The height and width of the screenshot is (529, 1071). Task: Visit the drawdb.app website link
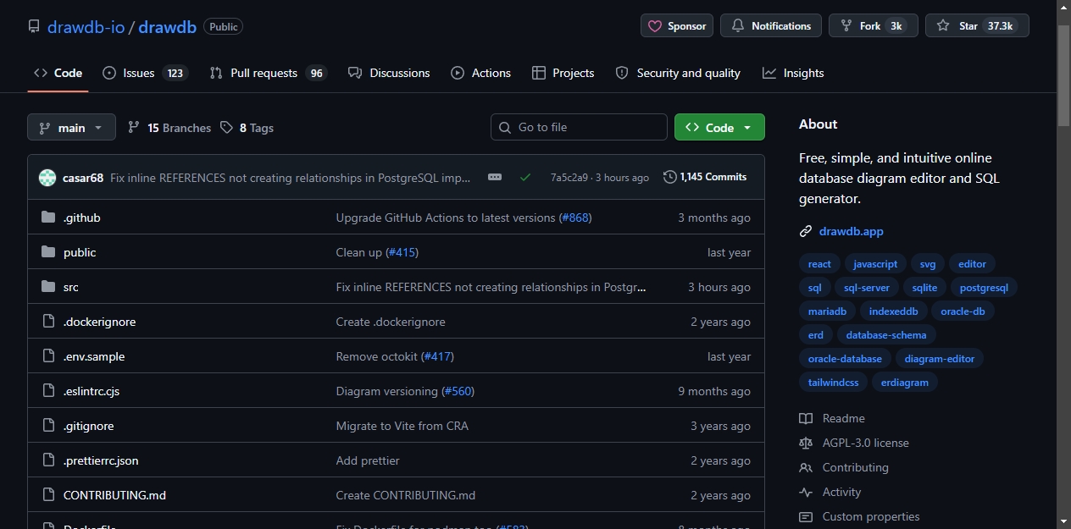pyautogui.click(x=851, y=231)
